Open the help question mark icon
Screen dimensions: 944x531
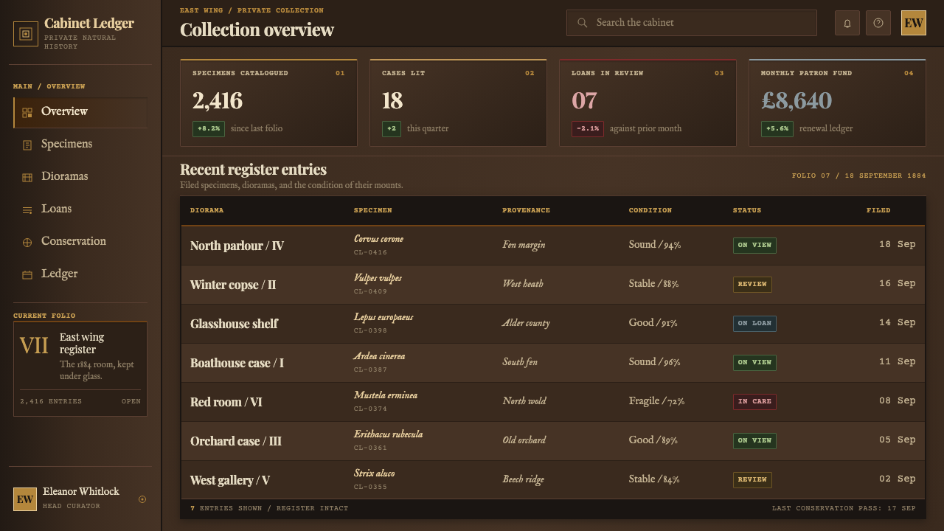878,23
